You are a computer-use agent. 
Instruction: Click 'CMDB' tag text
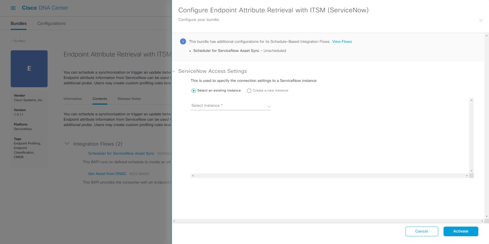[19, 157]
